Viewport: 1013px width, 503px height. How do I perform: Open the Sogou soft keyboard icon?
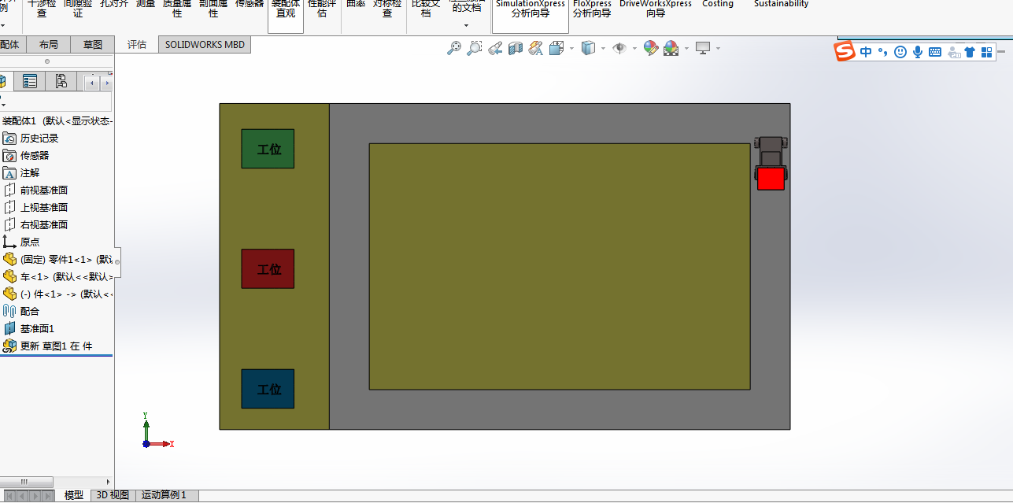click(x=935, y=52)
